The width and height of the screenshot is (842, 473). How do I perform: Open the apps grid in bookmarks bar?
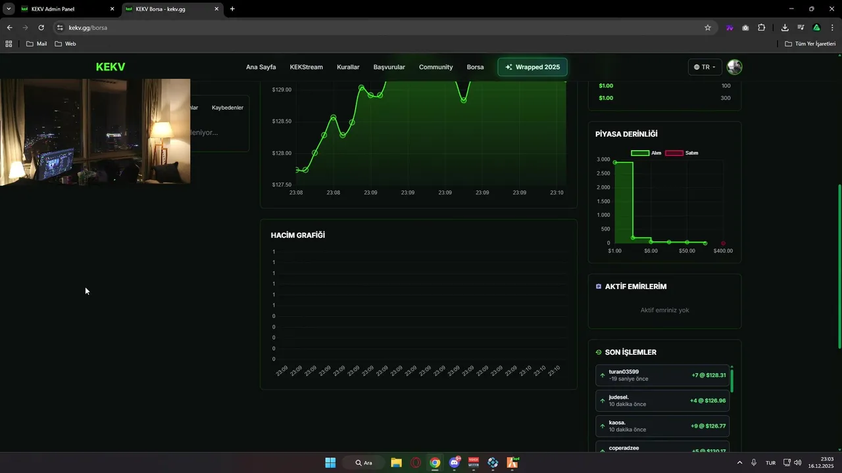coord(9,43)
